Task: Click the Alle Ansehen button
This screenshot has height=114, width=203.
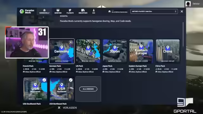Action: (x=88, y=89)
